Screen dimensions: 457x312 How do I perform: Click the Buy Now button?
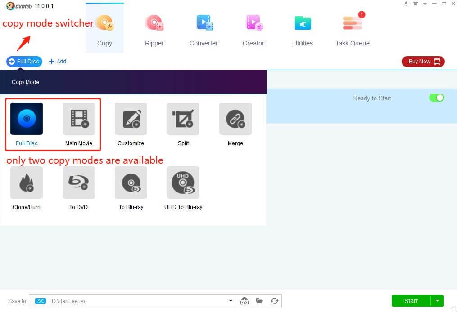point(422,61)
